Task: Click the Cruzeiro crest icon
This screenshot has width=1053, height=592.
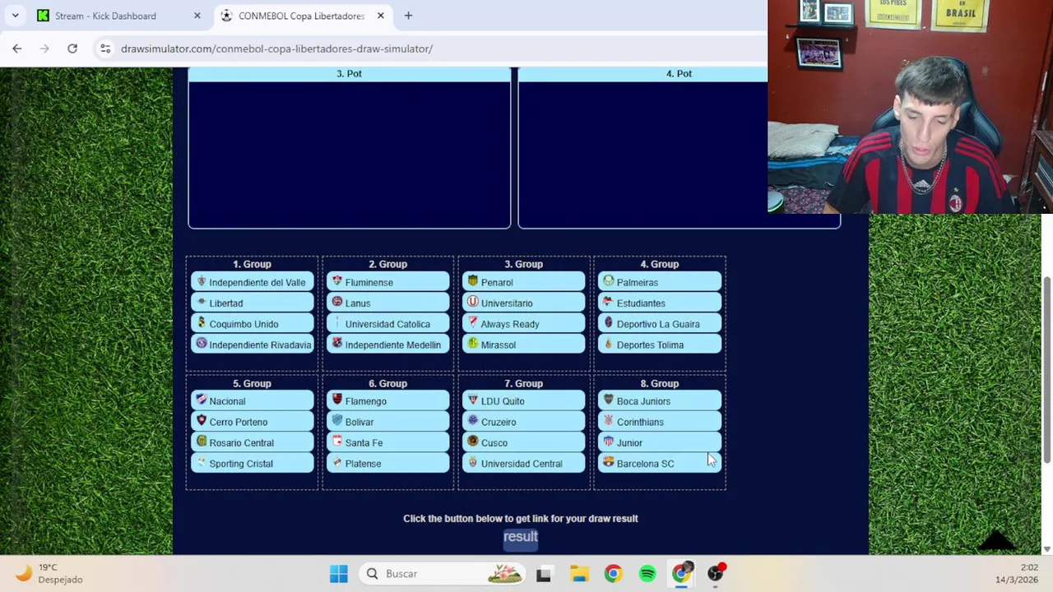Action: point(472,420)
